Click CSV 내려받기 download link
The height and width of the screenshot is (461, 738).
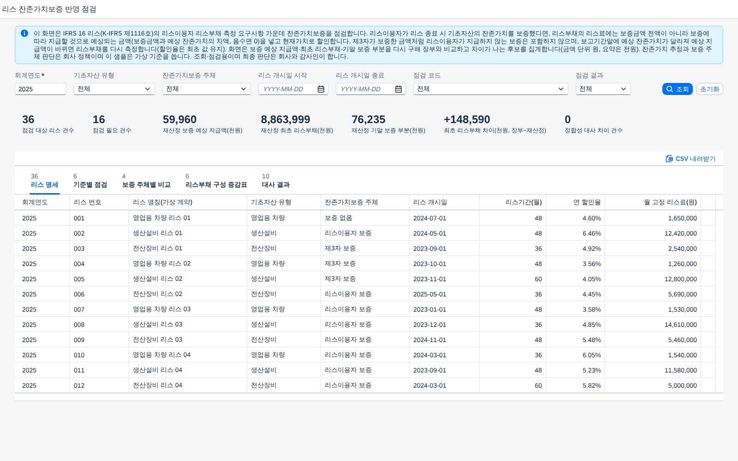690,159
